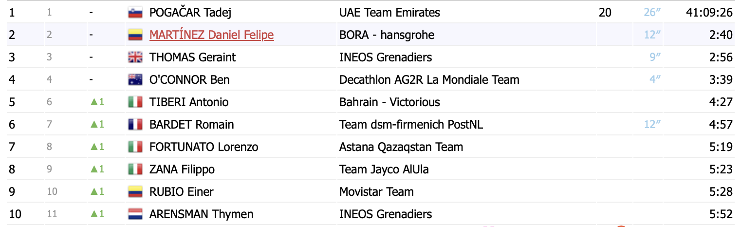Click Colombia flag next to Rubio Einer
Viewport: 741px width, 227px height.
135,192
